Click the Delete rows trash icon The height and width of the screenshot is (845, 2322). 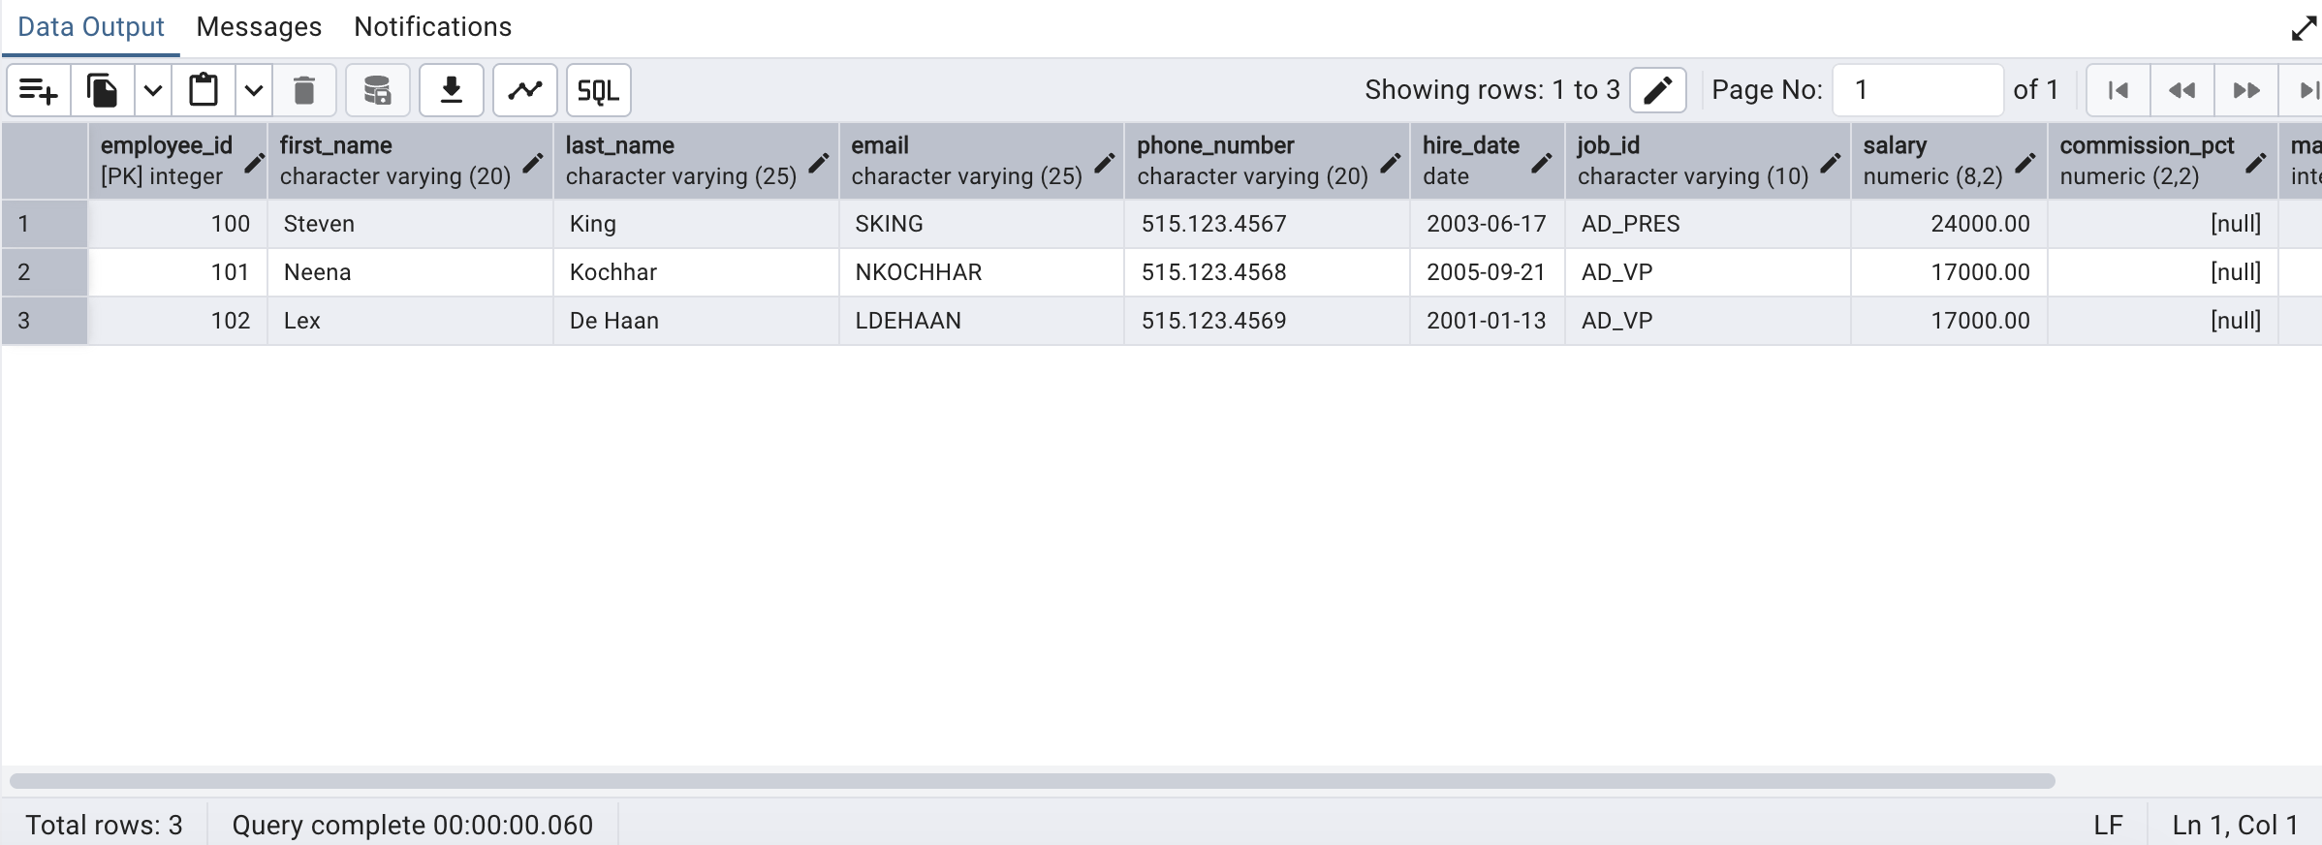(304, 90)
